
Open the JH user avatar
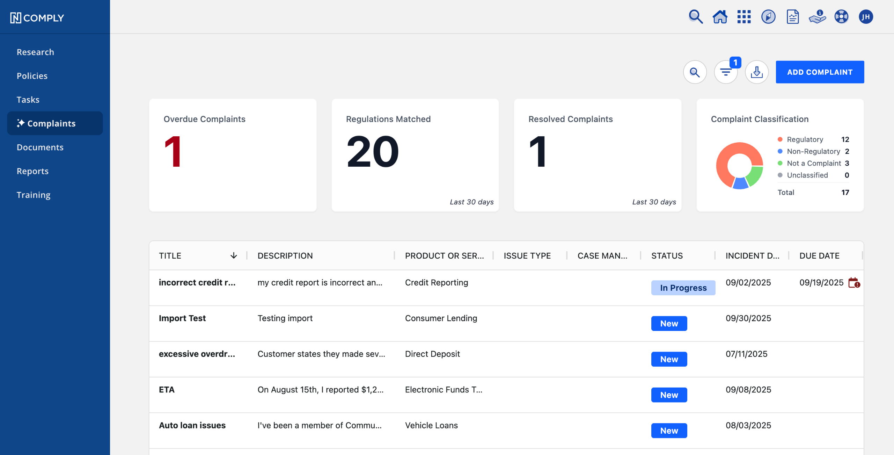point(866,17)
